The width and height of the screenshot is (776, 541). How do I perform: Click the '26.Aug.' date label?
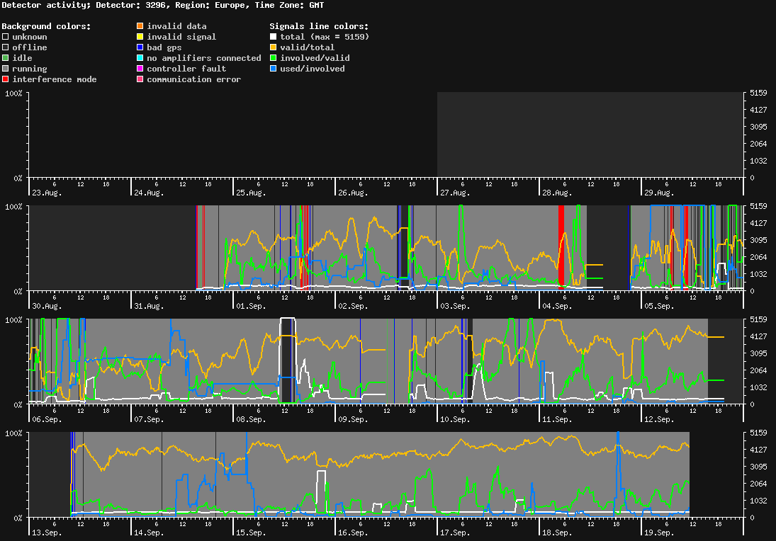tap(354, 193)
